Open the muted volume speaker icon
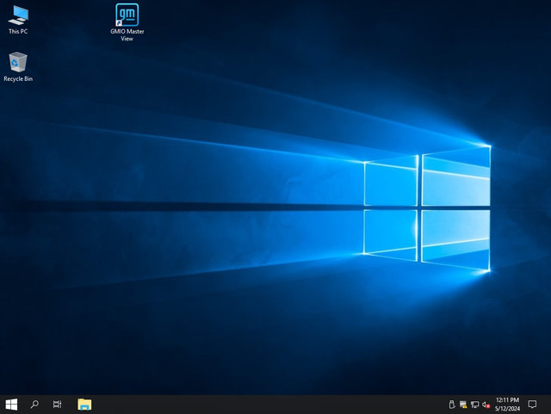Viewport: 551px width, 414px height. pos(486,405)
